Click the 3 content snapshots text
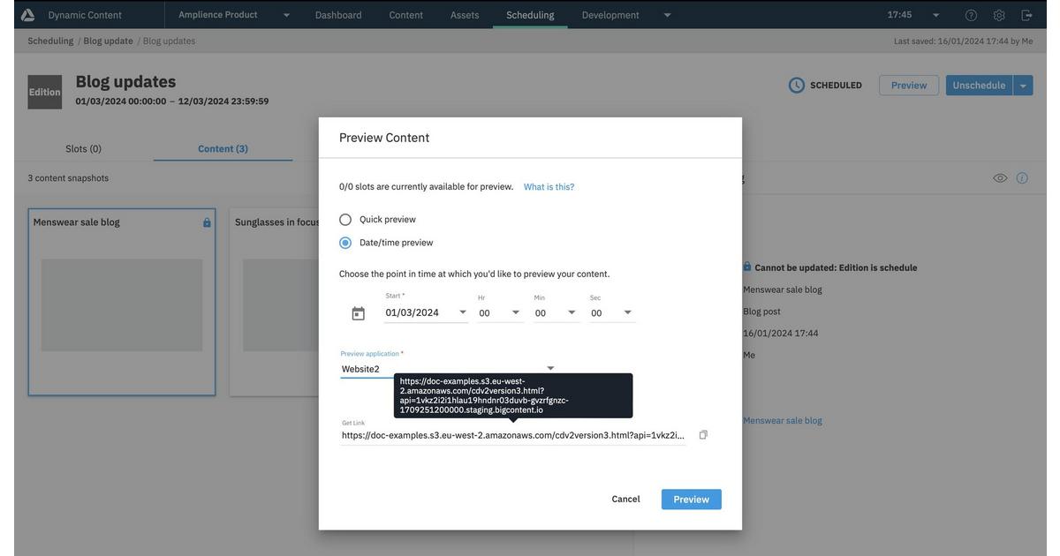This screenshot has width=1060, height=556. point(68,178)
